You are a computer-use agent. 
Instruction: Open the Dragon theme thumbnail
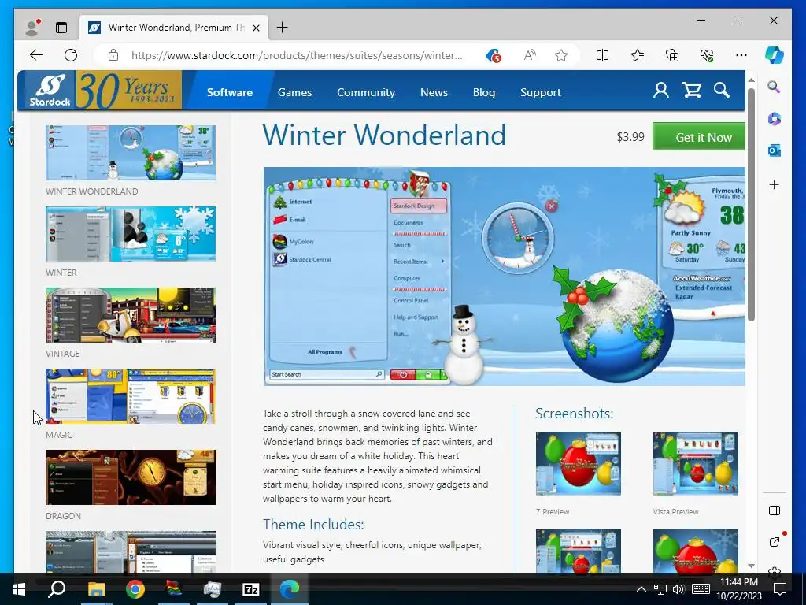click(x=131, y=477)
